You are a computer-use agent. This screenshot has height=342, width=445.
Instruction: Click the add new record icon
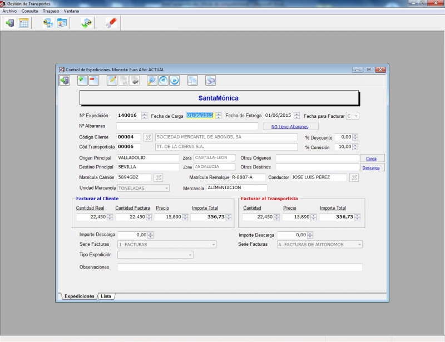tap(81, 81)
